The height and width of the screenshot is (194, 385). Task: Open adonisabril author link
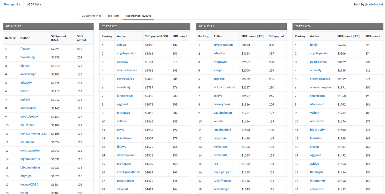[28, 108]
